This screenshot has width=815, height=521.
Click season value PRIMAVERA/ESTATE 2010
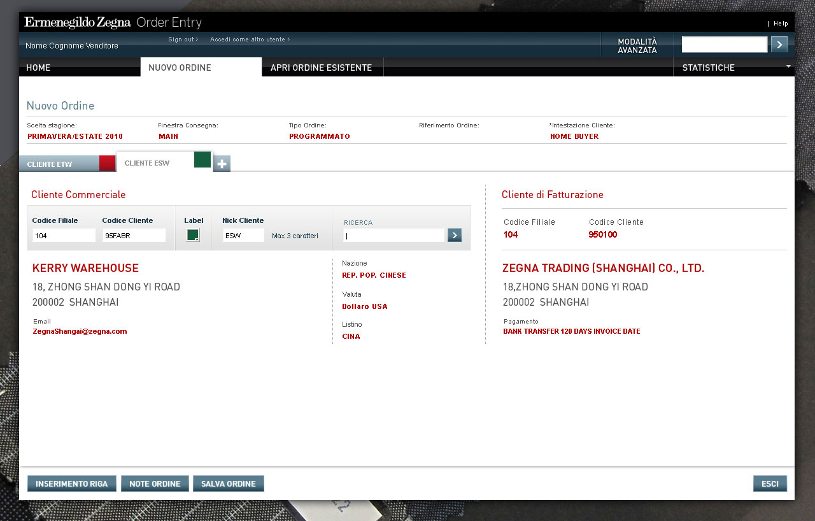[x=75, y=136]
